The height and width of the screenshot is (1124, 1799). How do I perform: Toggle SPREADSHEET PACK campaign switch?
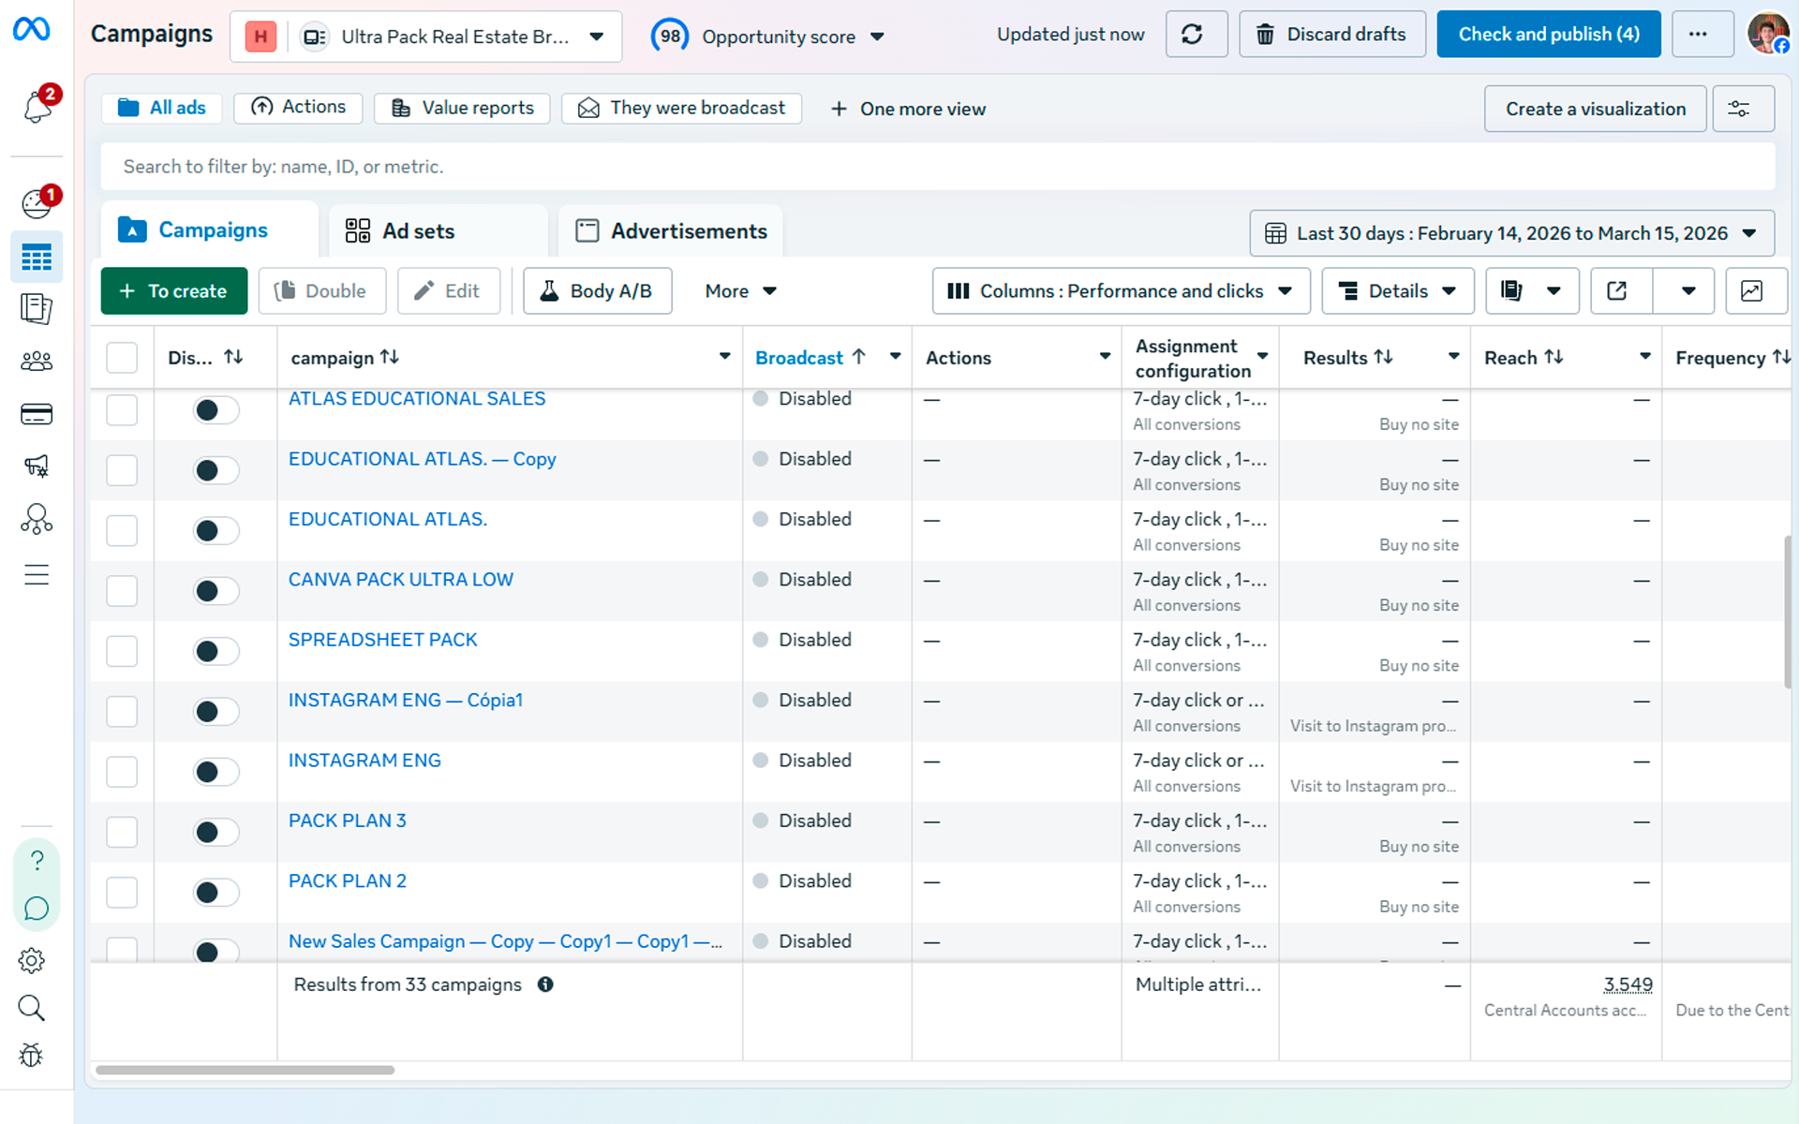tap(216, 651)
